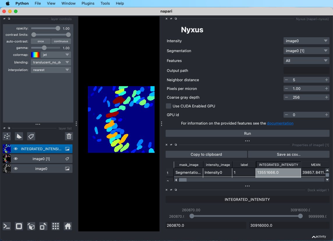Hide the layer list panel

click(x=4, y=128)
